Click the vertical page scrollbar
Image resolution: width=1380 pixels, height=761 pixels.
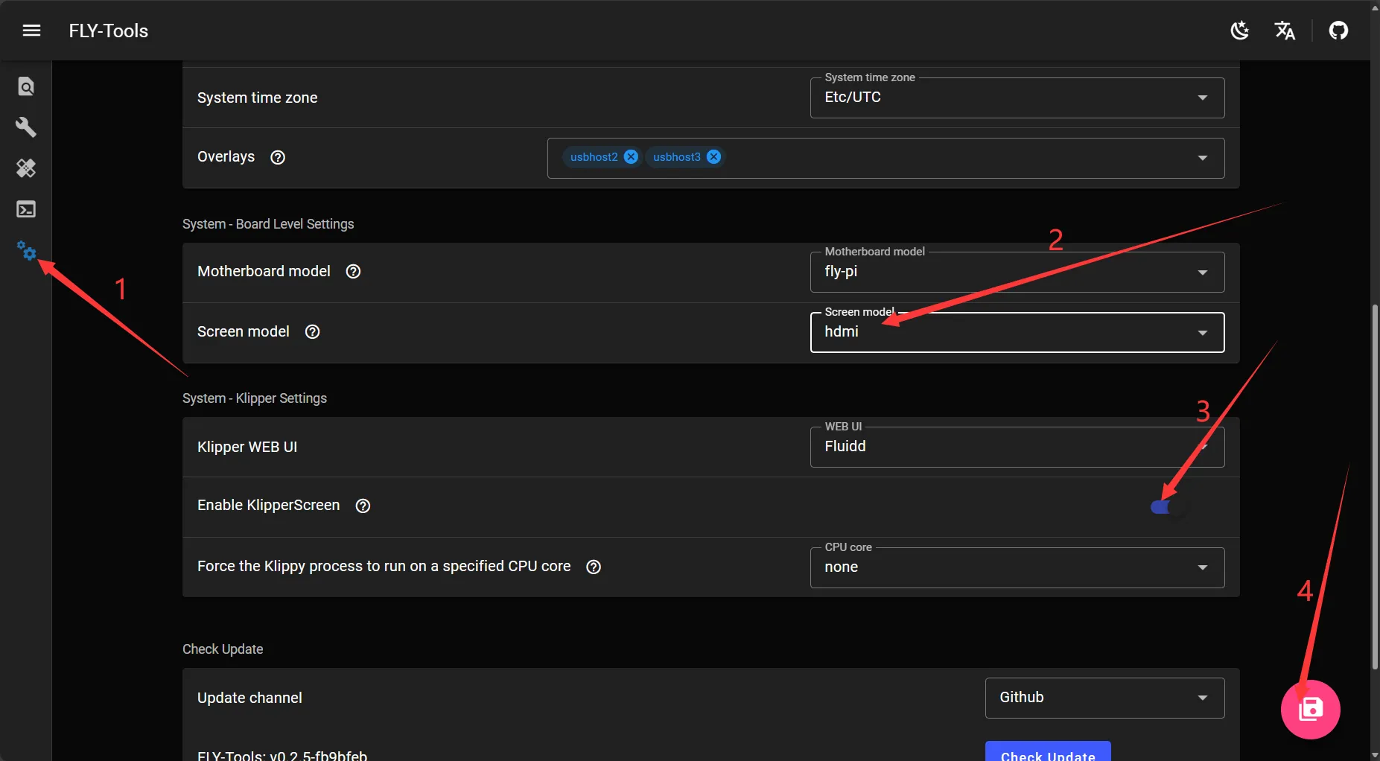point(1375,484)
